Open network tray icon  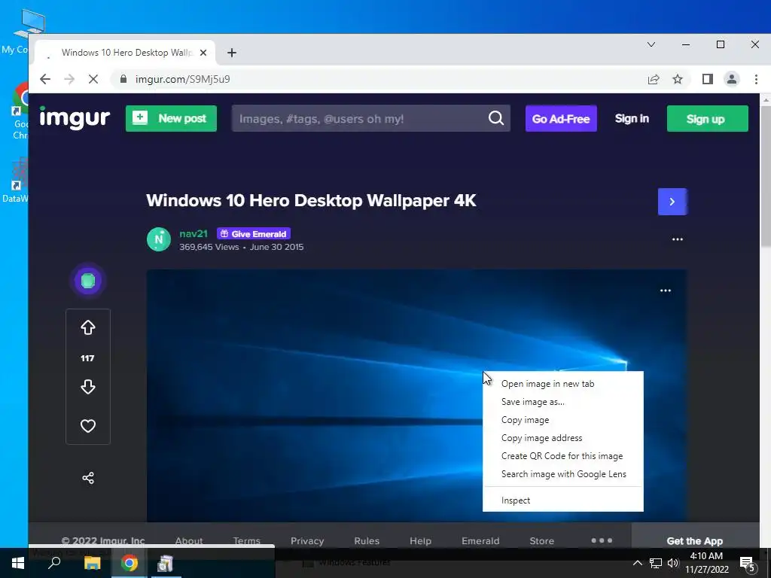pos(656,563)
